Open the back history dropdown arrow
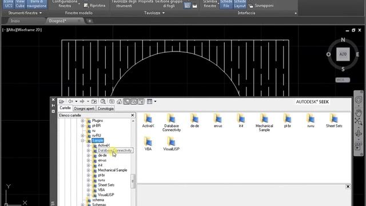366x206 pixels. (x=76, y=102)
